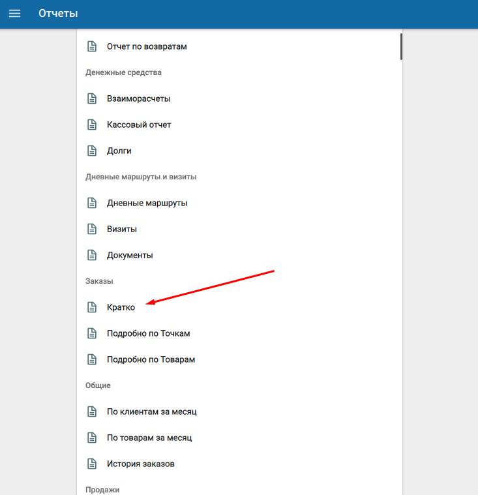Viewport: 478px width, 495px height.
Task: Open the Взаиморасчеты report
Action: pyautogui.click(x=138, y=98)
